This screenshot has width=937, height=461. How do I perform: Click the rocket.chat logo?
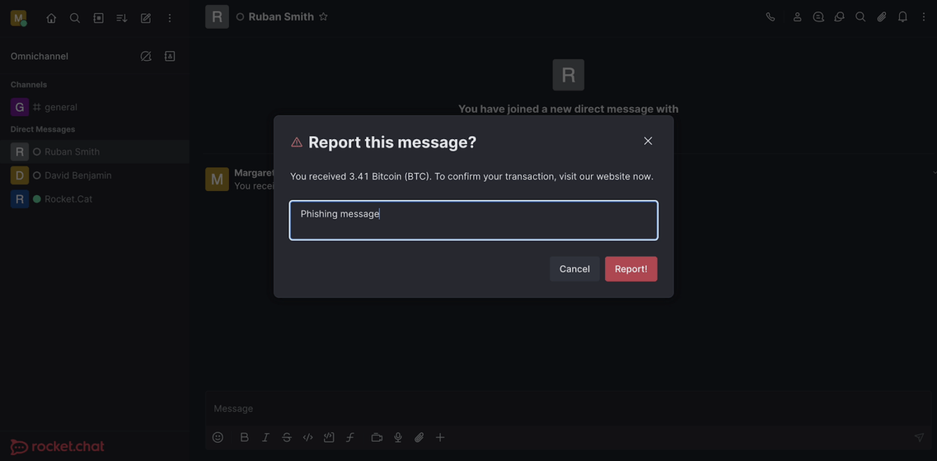coord(58,447)
